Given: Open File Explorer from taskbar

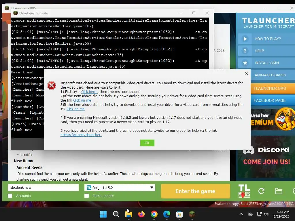Looking at the screenshot, I should 129,214.
